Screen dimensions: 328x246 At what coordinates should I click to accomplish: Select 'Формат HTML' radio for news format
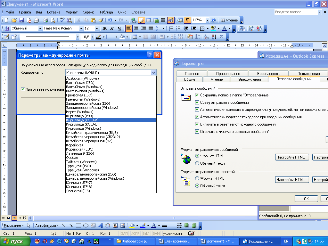pos(197,178)
